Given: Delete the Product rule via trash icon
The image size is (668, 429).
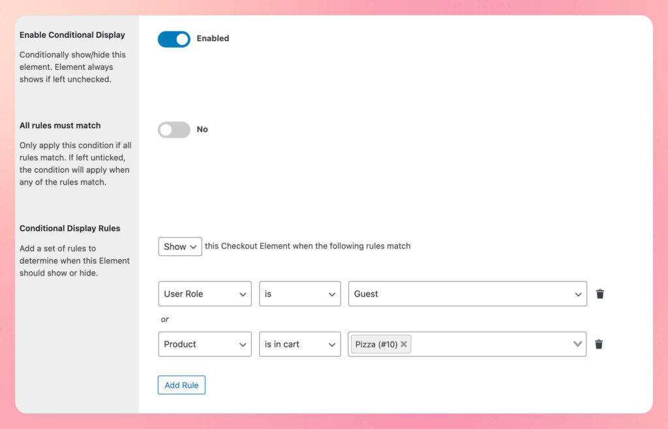Looking at the screenshot, I should (x=599, y=344).
